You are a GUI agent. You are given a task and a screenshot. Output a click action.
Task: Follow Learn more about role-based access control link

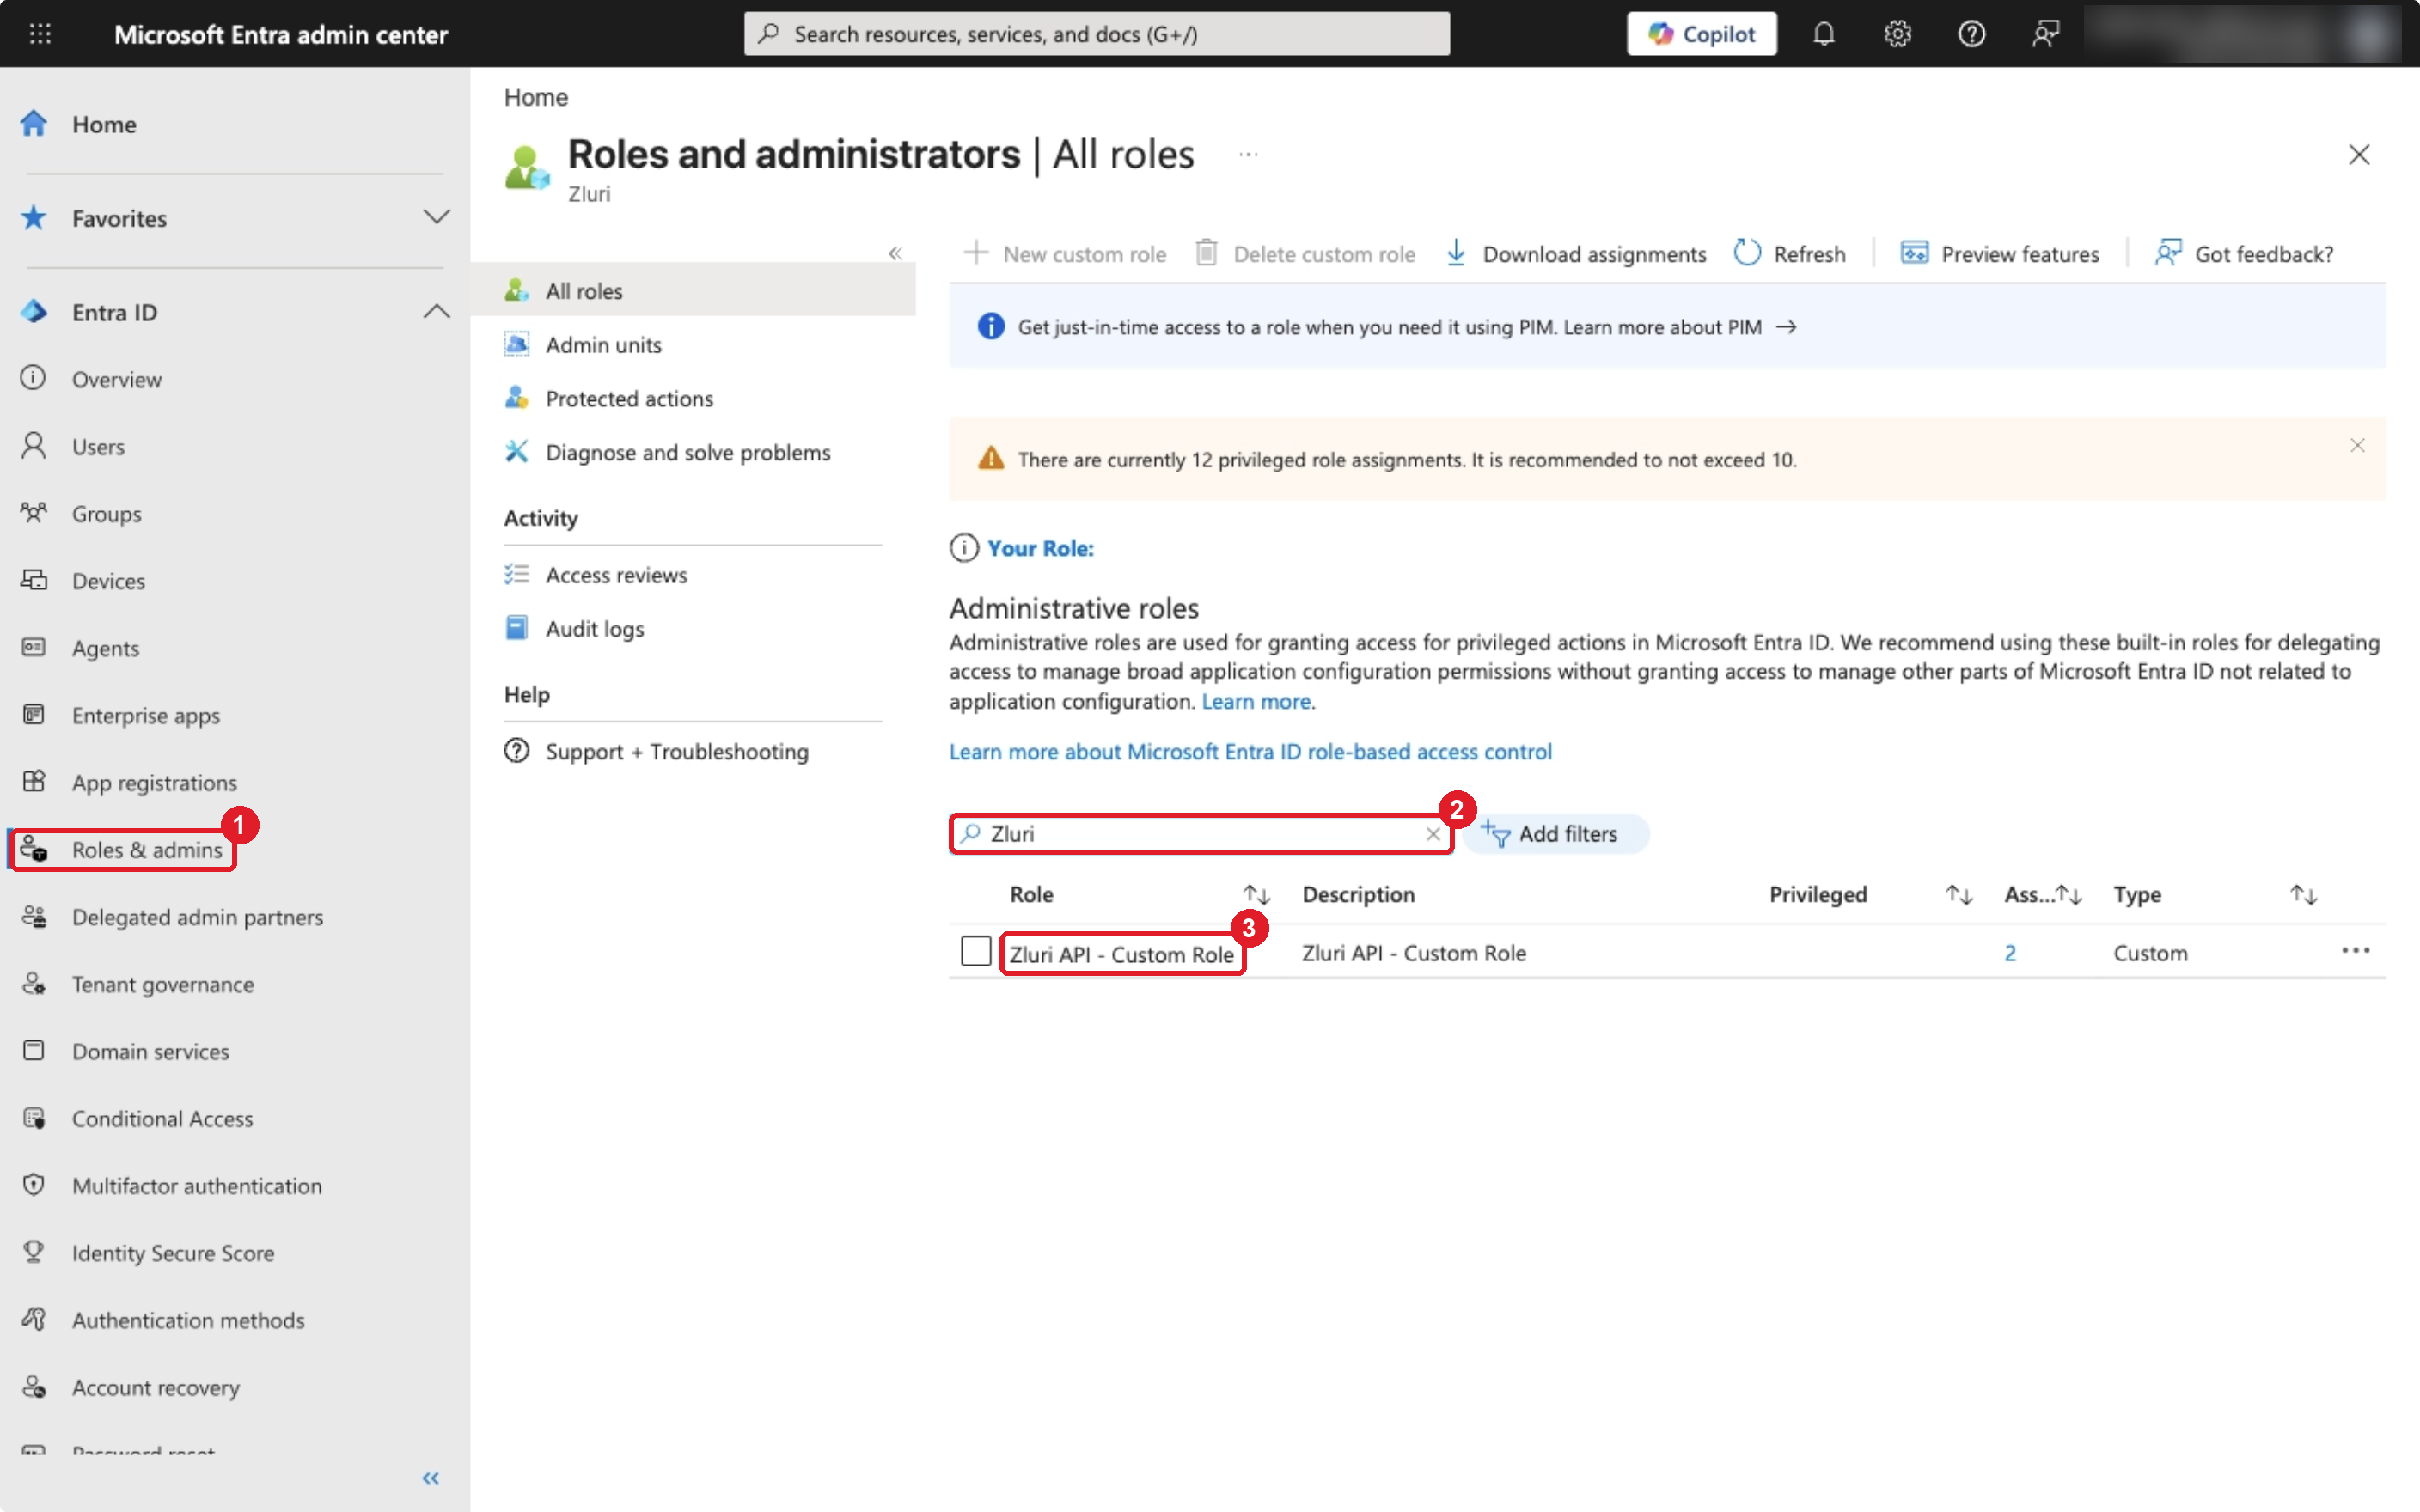[1250, 752]
